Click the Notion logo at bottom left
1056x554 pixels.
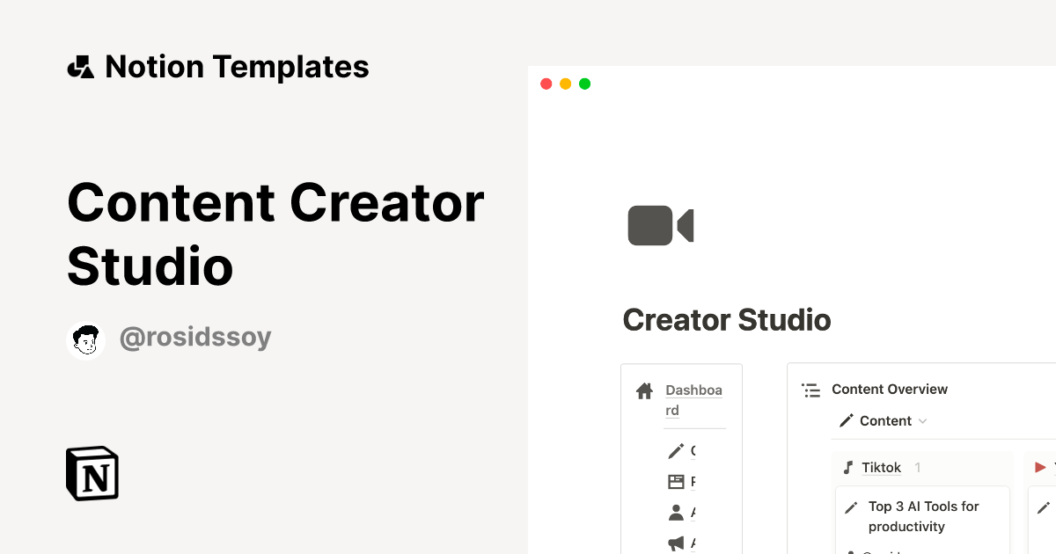(91, 473)
